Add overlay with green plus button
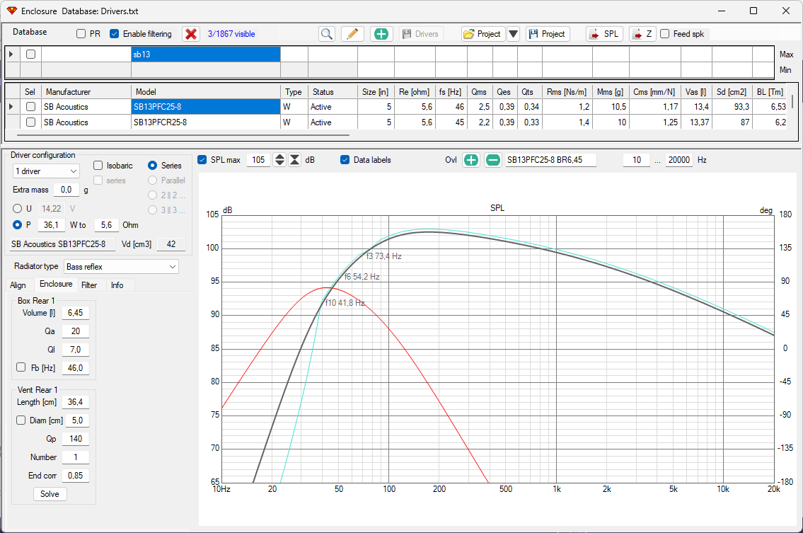 click(x=470, y=160)
